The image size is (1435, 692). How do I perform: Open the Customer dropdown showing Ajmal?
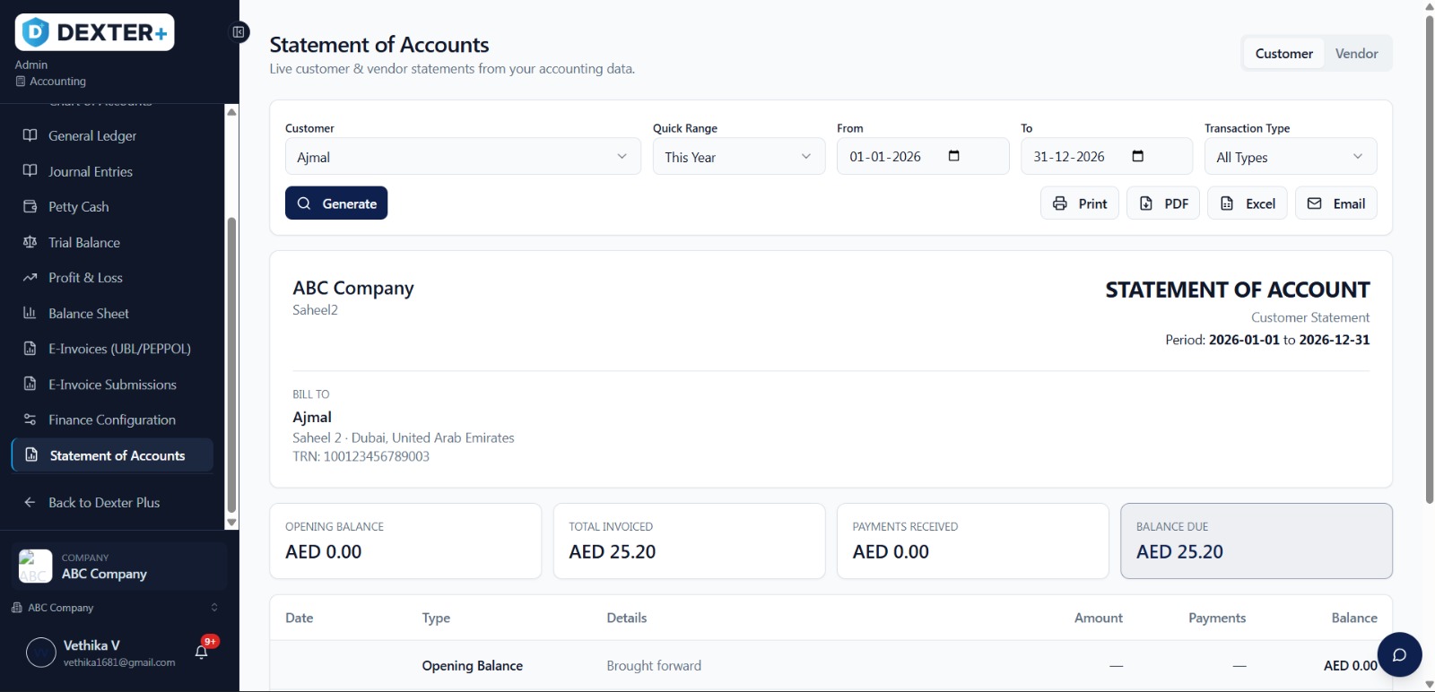pos(463,157)
